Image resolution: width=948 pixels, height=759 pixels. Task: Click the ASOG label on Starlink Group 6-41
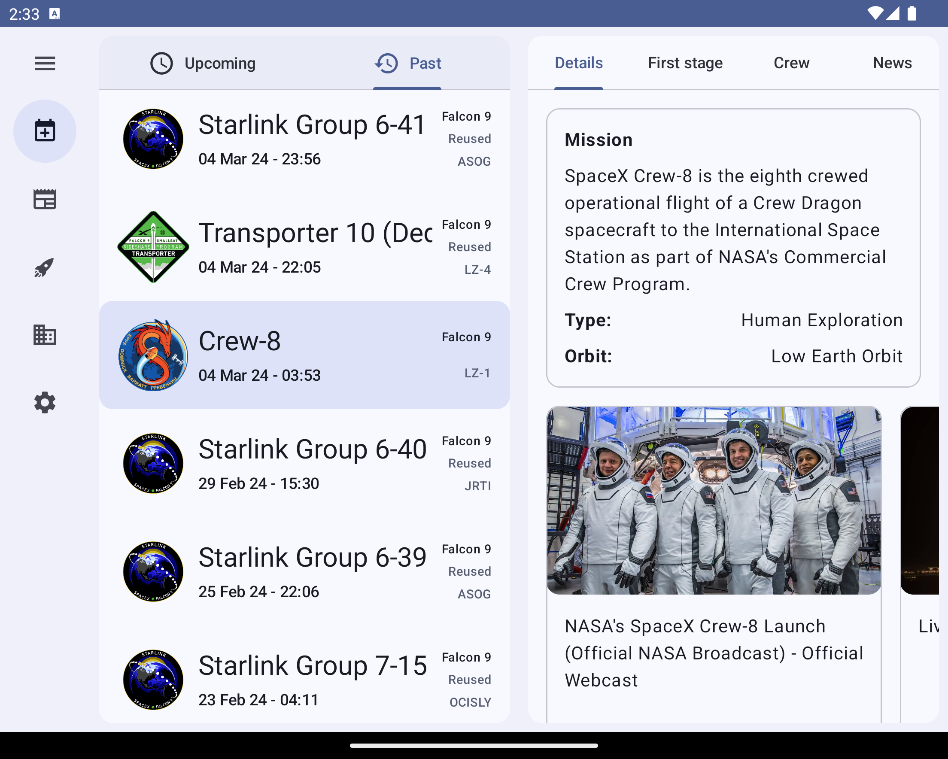474,161
